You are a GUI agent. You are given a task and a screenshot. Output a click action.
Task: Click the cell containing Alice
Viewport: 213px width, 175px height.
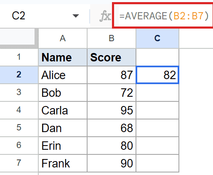63,75
